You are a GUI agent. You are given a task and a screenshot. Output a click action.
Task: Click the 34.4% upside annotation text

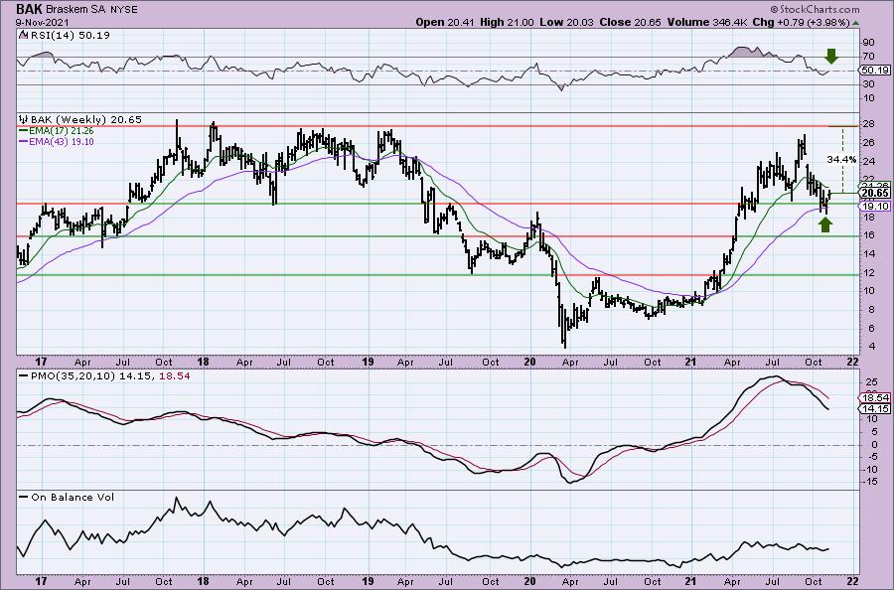point(841,160)
